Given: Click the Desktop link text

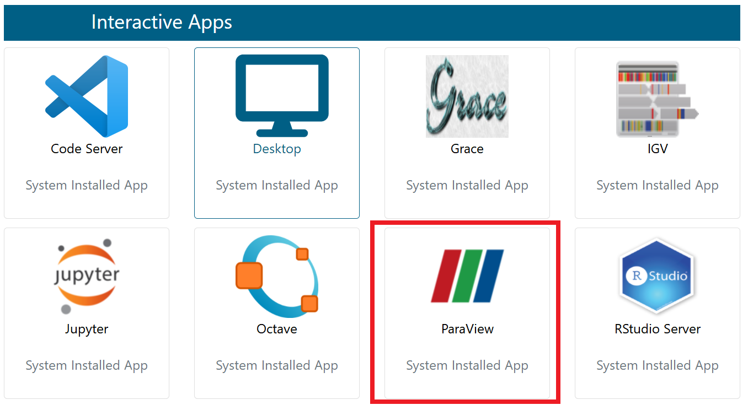Looking at the screenshot, I should (x=277, y=149).
